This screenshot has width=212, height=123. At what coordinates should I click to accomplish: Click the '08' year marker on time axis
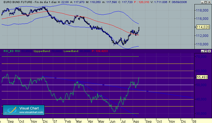point(194,121)
